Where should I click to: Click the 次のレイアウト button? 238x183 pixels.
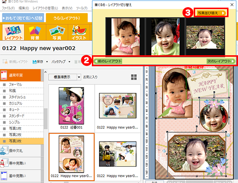click(221, 61)
